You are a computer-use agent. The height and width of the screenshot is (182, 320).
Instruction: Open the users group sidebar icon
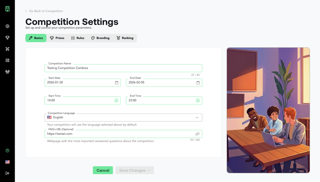[x=8, y=71]
